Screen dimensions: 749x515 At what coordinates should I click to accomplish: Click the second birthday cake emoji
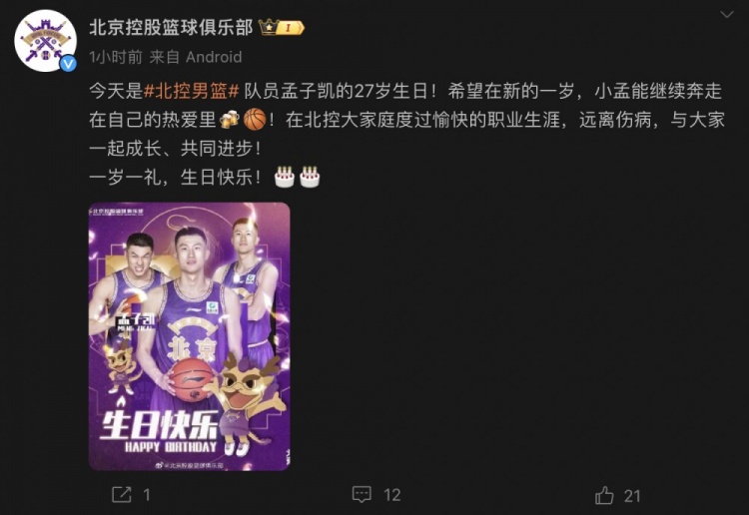(310, 177)
